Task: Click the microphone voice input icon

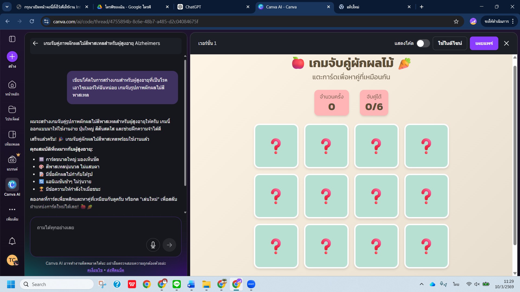Action: (153, 245)
